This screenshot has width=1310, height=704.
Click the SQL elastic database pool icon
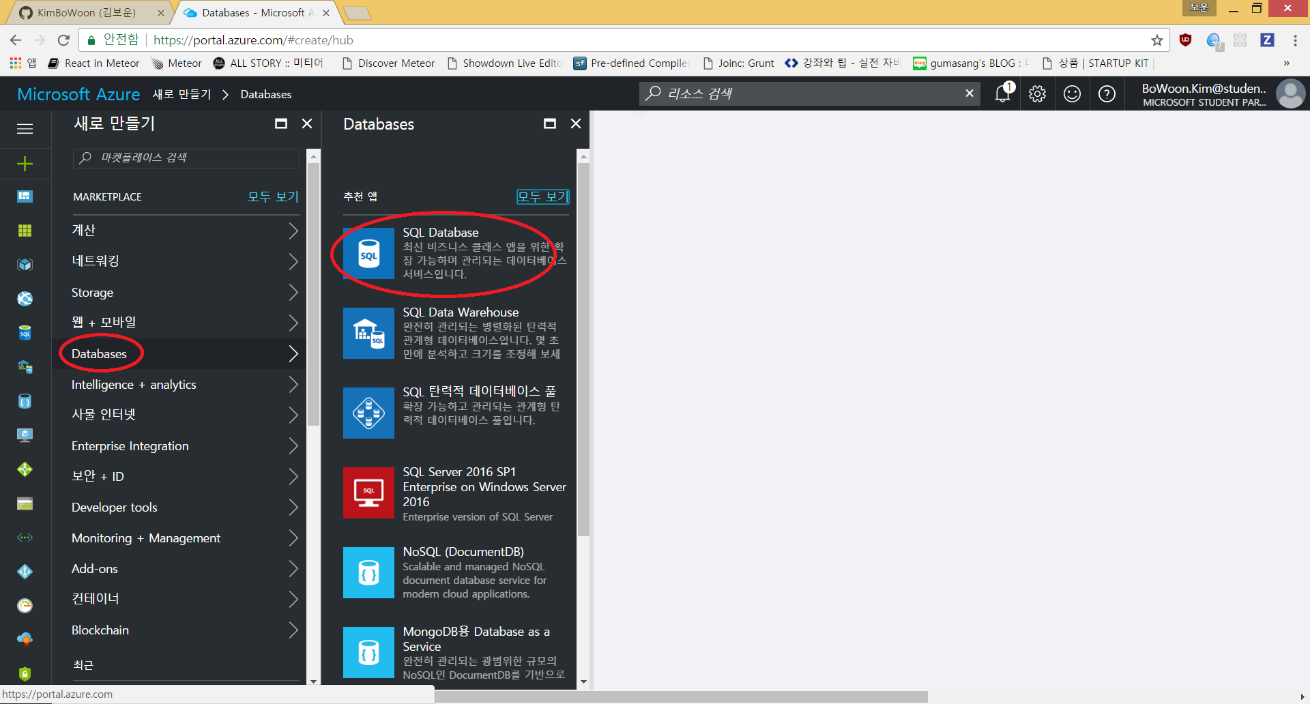point(368,413)
